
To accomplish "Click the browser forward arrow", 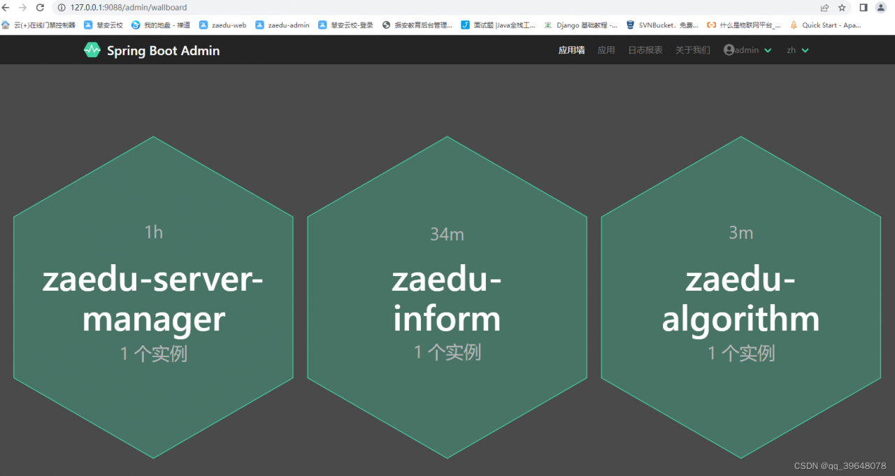I will tap(23, 8).
